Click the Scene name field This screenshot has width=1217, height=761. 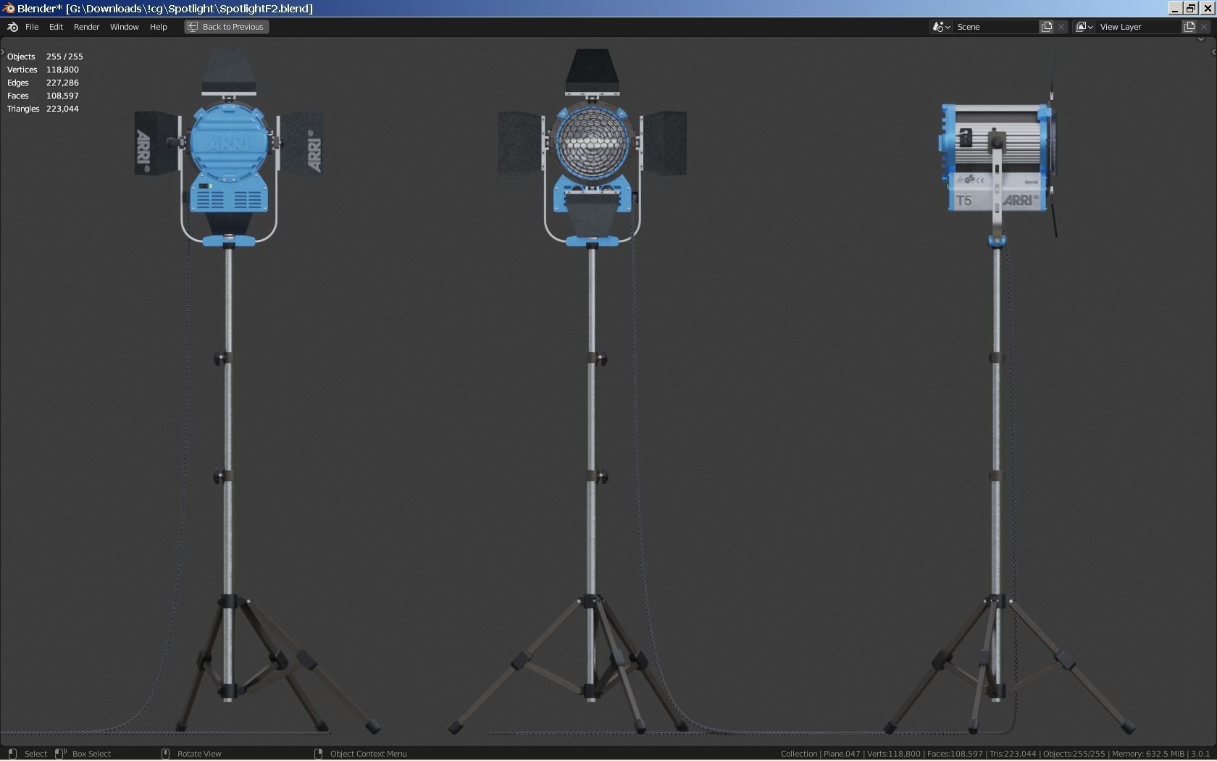click(995, 27)
